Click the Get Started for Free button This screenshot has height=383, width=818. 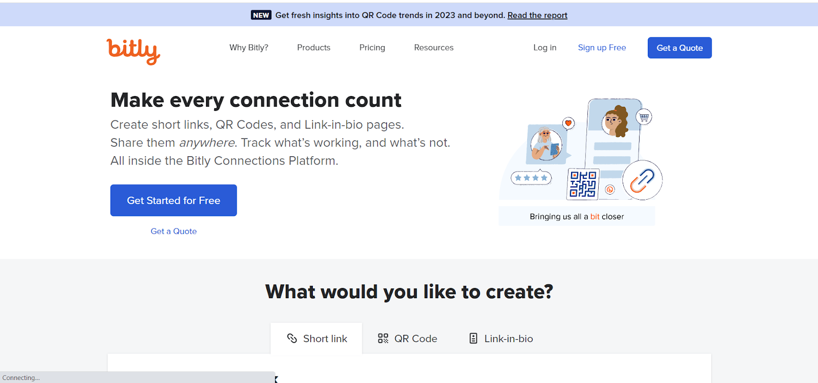coord(174,200)
